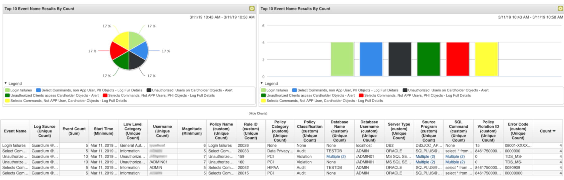Click Rule ID cell 20026
This screenshot has width=564, height=180.
[251, 145]
